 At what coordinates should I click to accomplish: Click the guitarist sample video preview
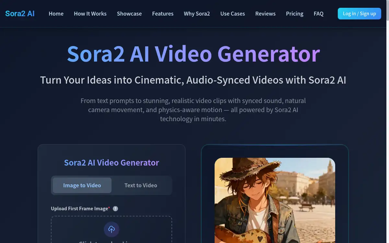pyautogui.click(x=275, y=200)
